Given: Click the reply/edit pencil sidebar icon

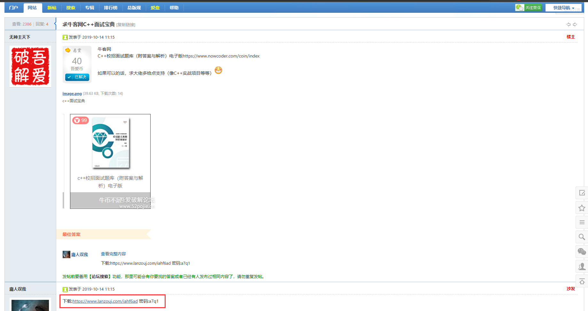Looking at the screenshot, I should pyautogui.click(x=582, y=193).
